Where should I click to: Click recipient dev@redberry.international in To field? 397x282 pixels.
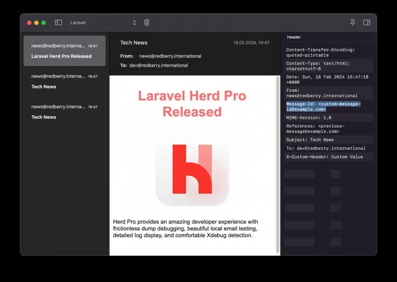pyautogui.click(x=159, y=66)
